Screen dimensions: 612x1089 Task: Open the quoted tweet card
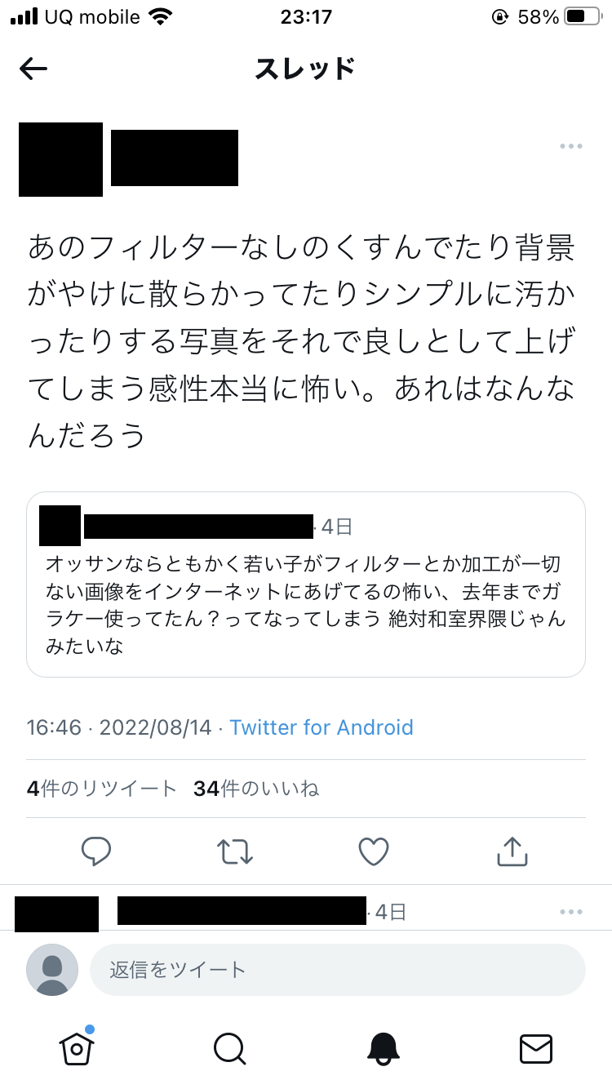[x=306, y=604]
